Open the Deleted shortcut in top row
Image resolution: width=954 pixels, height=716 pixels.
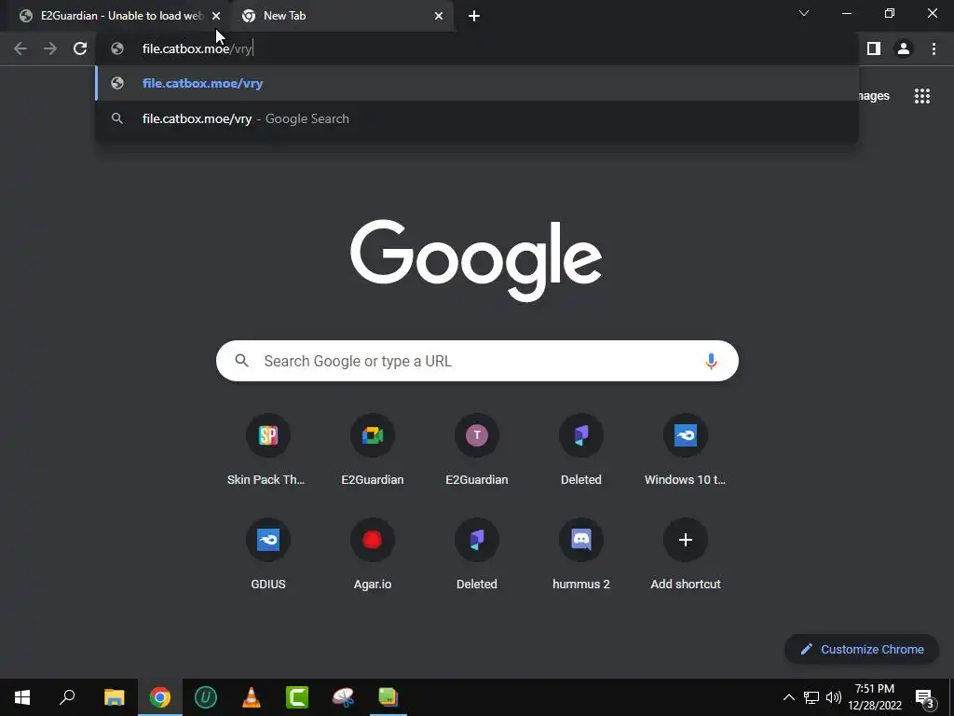coord(581,450)
